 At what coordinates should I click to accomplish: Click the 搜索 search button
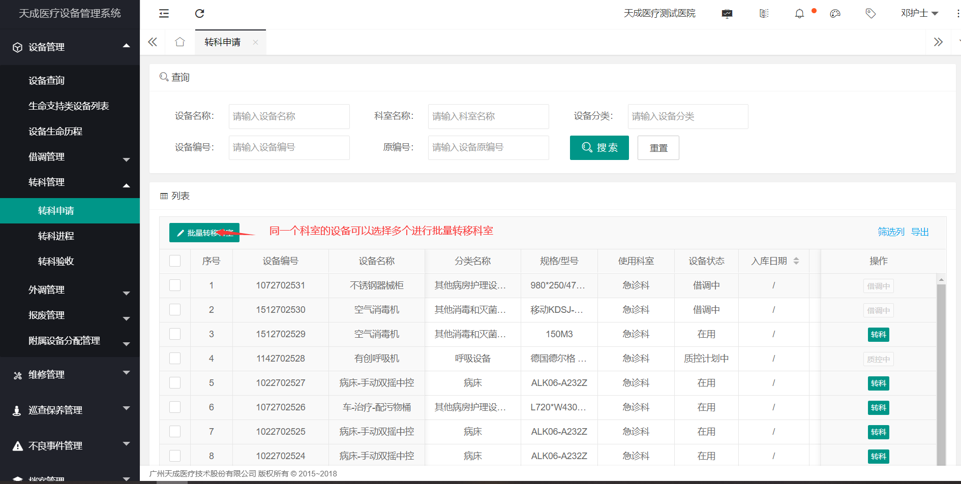click(x=599, y=148)
